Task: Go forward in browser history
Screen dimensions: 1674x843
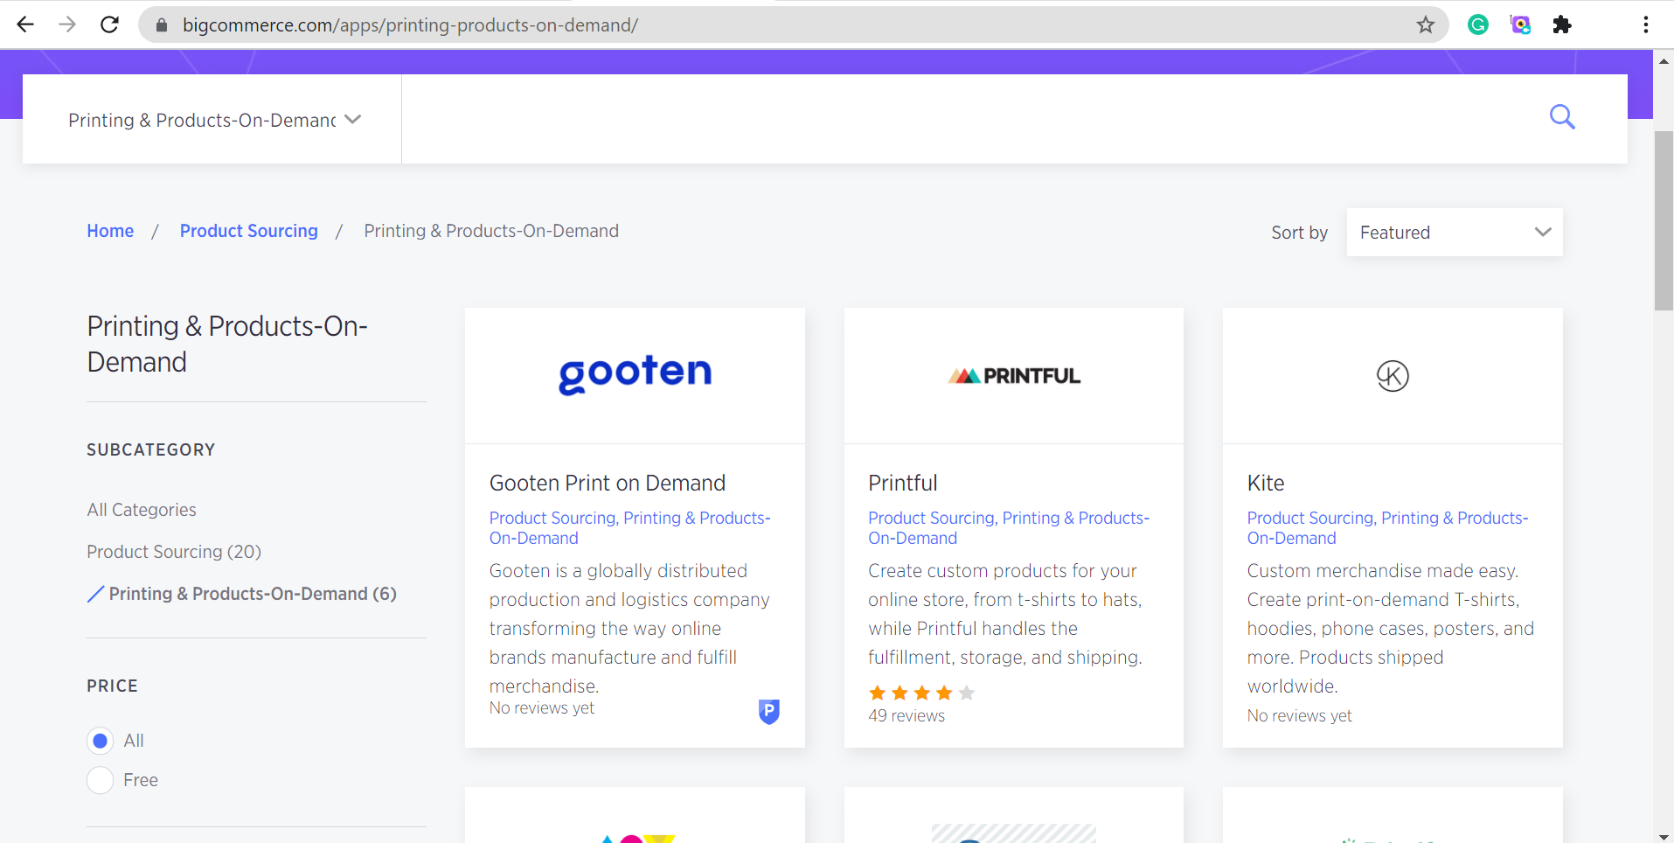Action: tap(67, 24)
